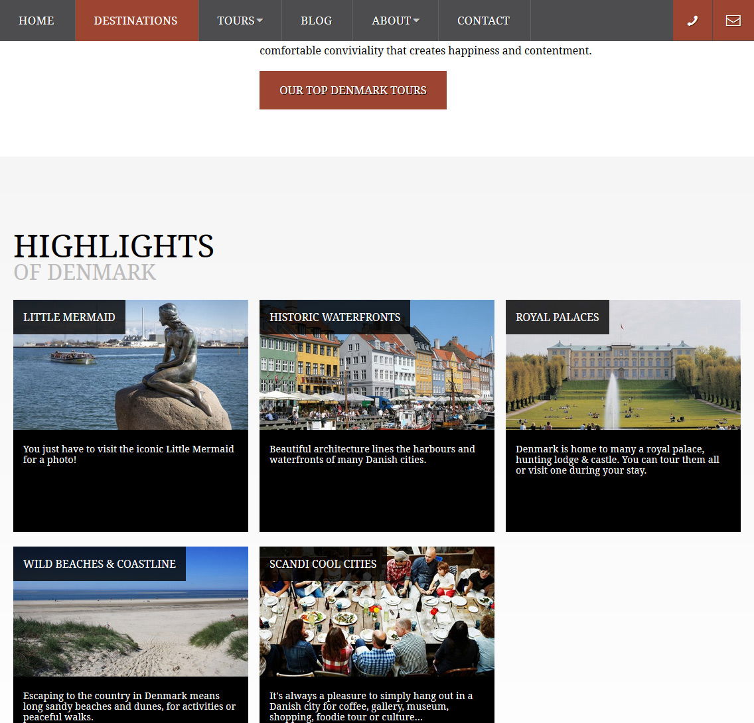754x723 pixels.
Task: Open the Blog menu item
Action: point(317,21)
